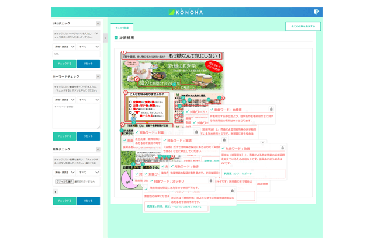Click the lock icon on the 改善 note
Screen dimensions: 374x245
282,148
